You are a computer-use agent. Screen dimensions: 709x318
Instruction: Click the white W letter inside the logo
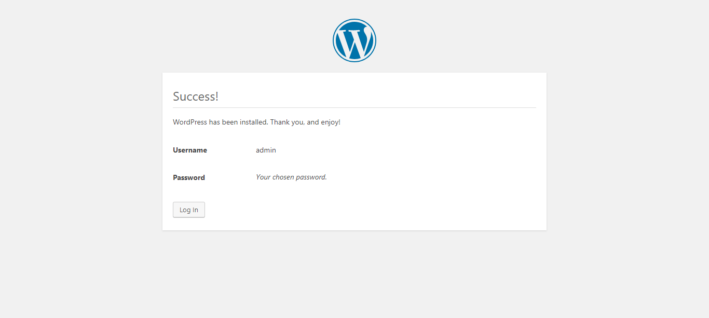[354, 42]
